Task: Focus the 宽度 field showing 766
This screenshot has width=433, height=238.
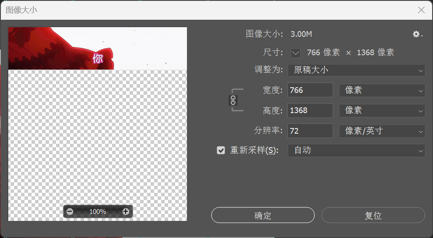Action: (310, 90)
